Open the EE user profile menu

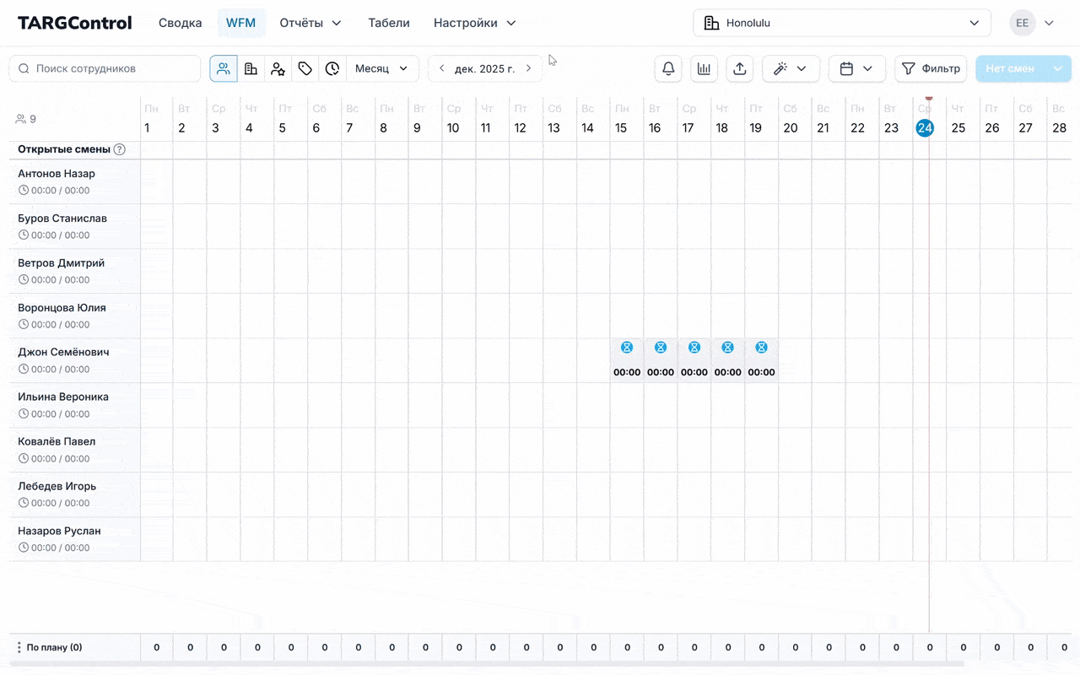(x=1033, y=23)
